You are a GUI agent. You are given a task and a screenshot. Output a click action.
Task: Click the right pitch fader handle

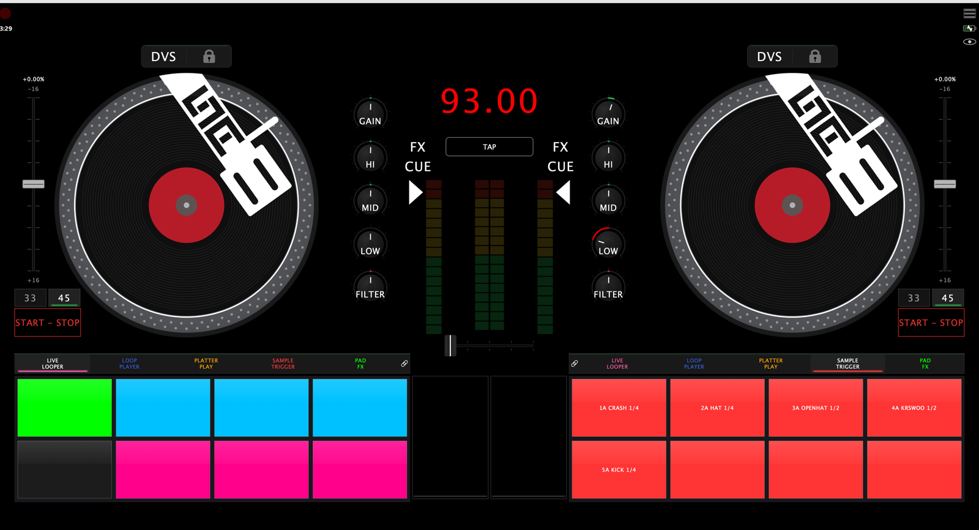pyautogui.click(x=945, y=184)
